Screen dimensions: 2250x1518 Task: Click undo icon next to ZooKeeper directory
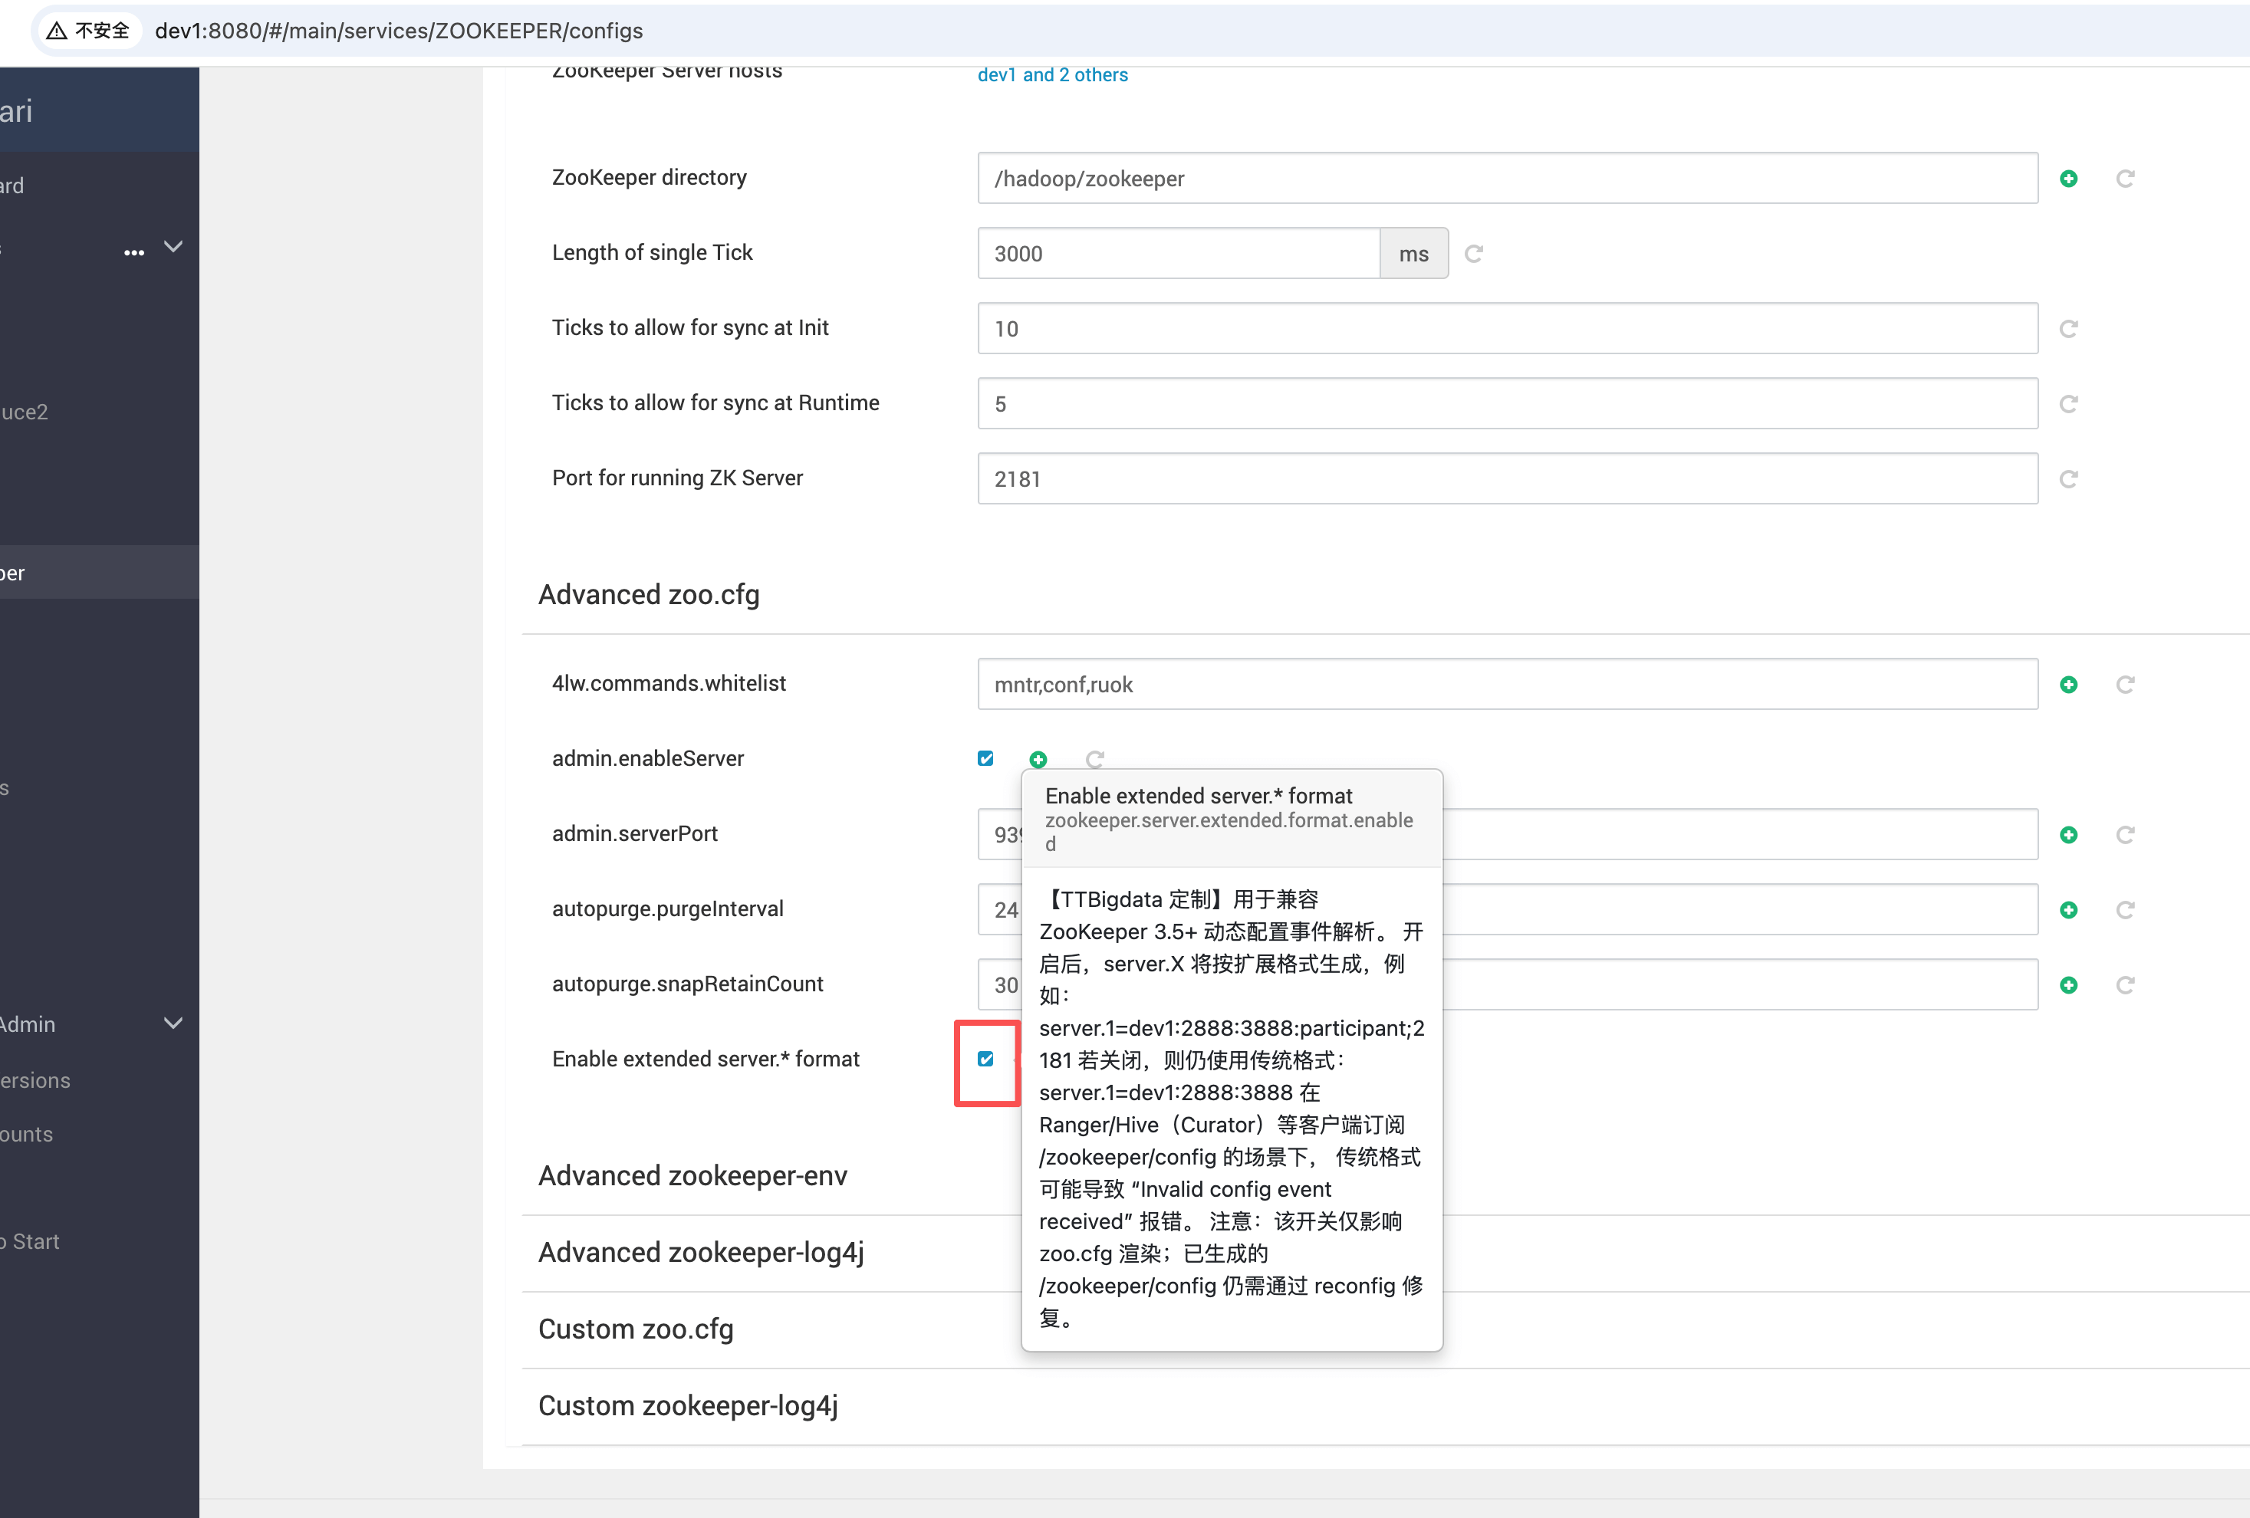[2125, 178]
